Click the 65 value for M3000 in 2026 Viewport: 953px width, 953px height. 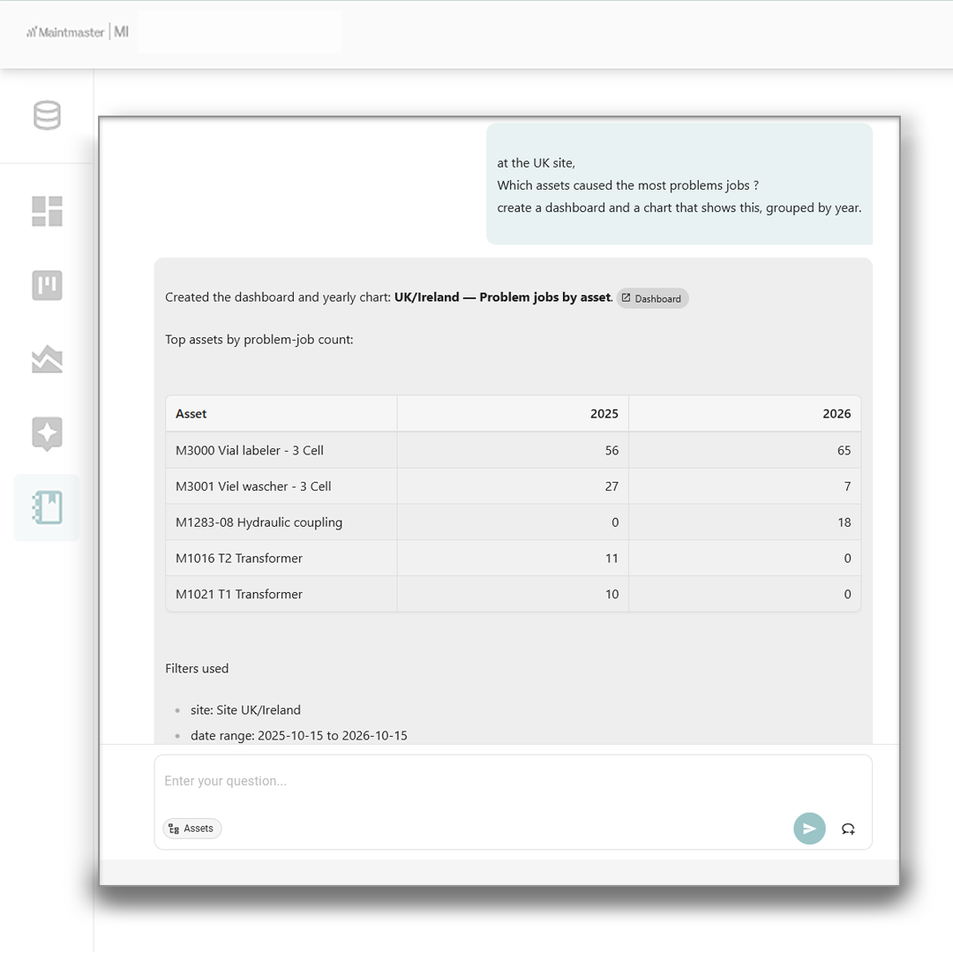click(844, 450)
